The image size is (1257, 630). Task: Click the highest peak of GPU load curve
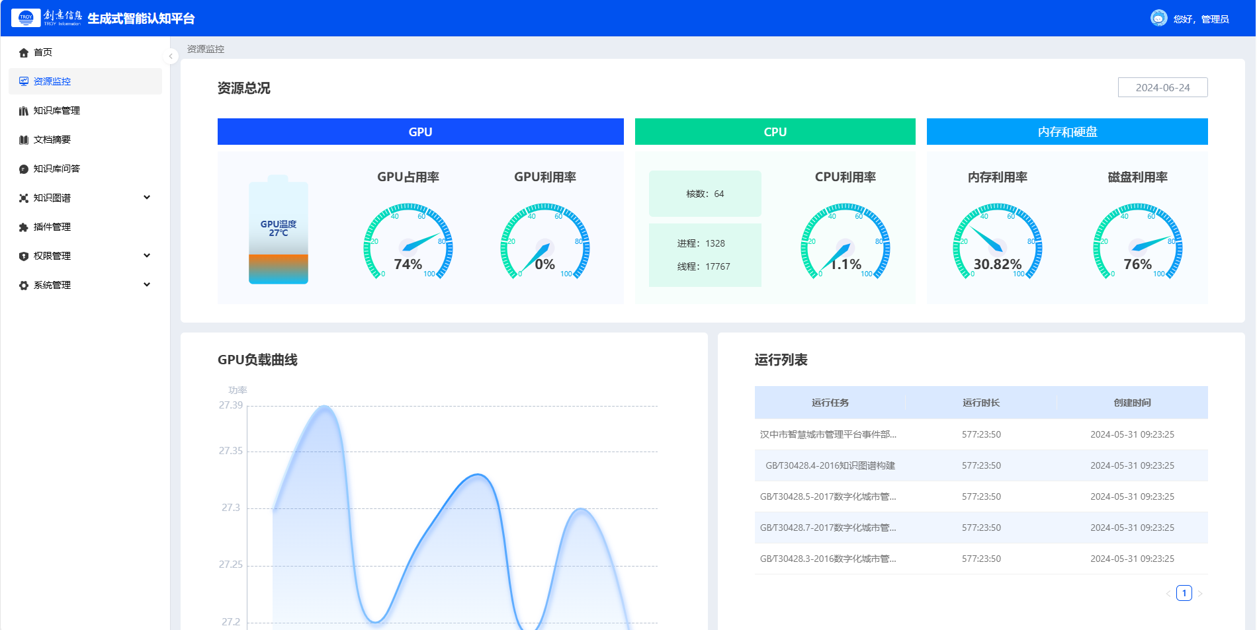coord(325,407)
